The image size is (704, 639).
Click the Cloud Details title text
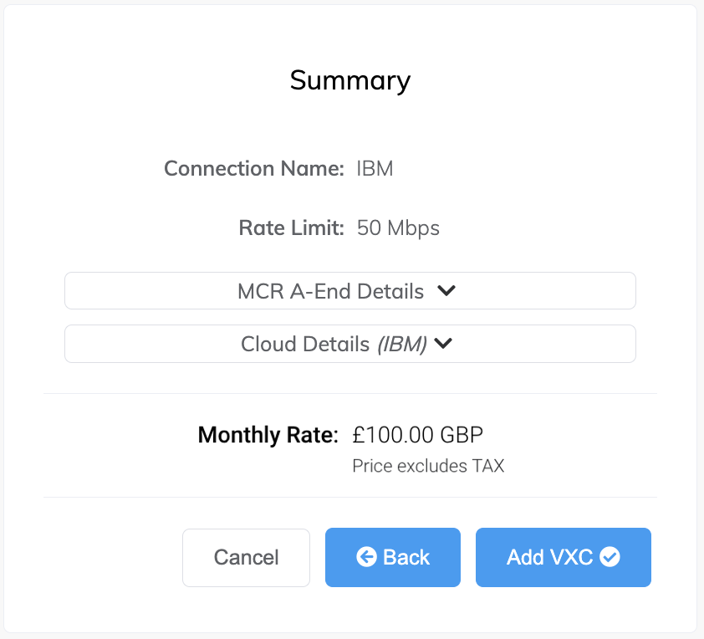(x=305, y=344)
